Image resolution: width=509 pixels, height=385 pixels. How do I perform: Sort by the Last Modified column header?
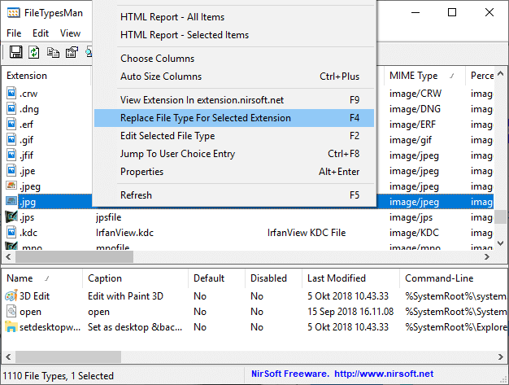coord(351,278)
